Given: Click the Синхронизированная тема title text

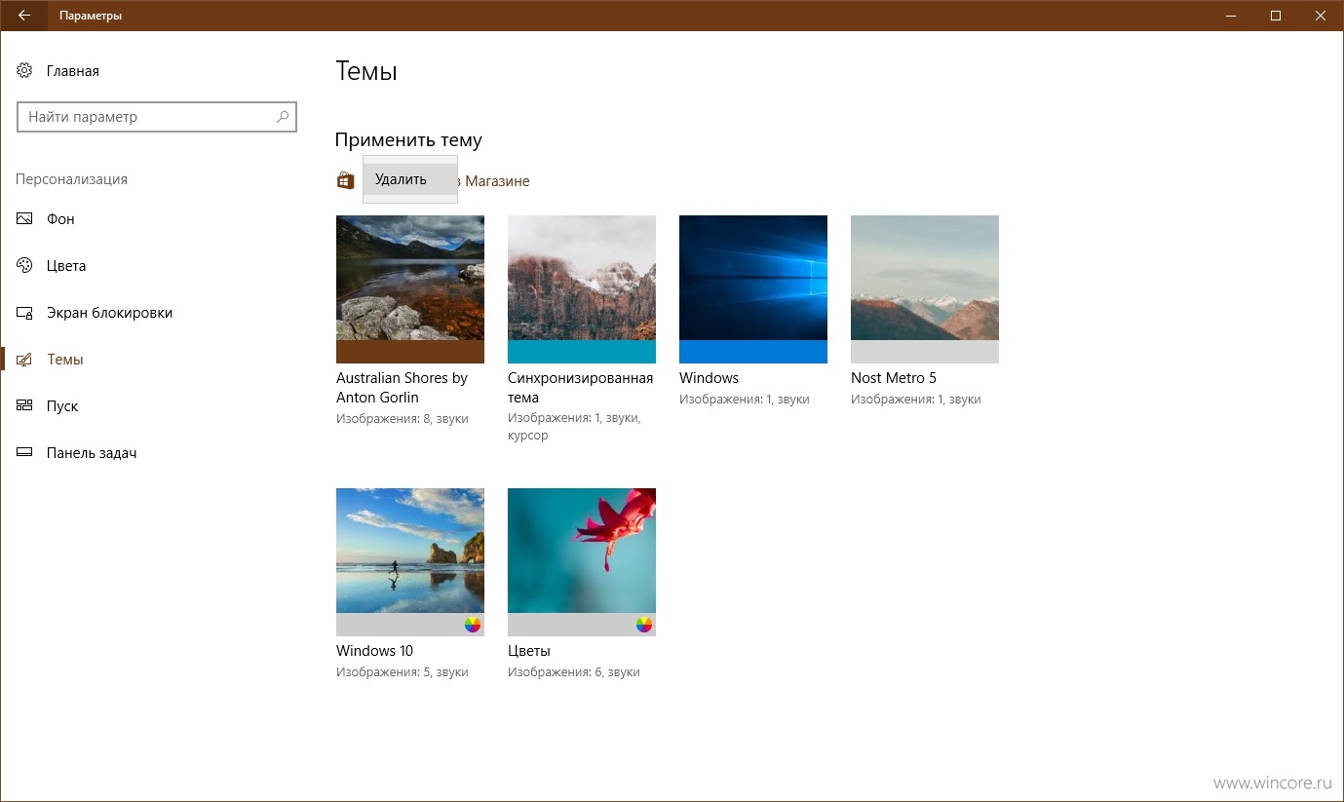Looking at the screenshot, I should pos(581,388).
